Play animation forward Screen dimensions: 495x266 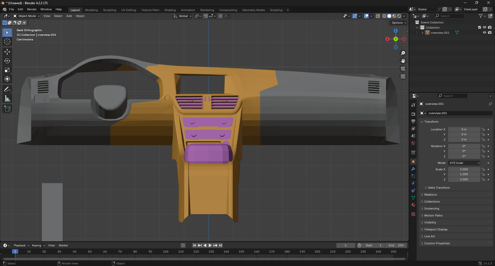[210, 245]
